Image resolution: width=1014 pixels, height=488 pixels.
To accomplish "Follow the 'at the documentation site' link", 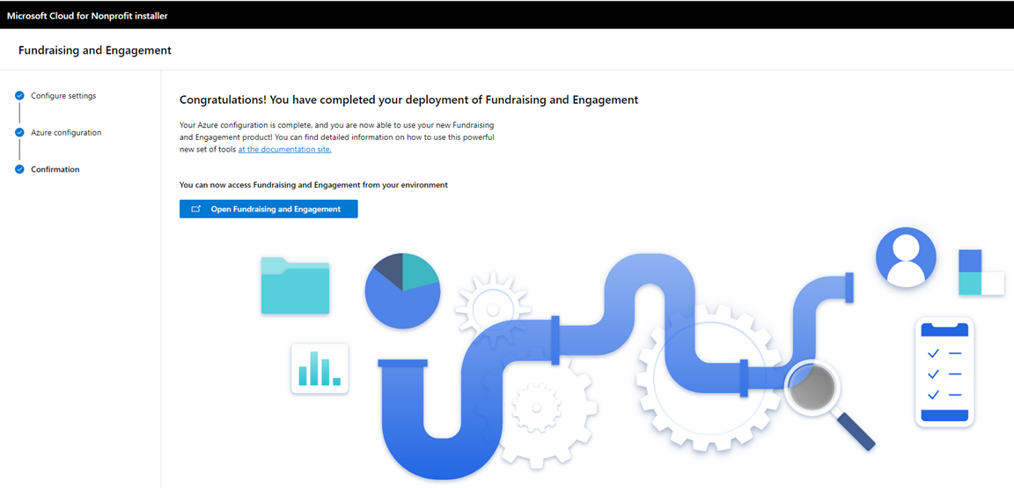I will (284, 149).
